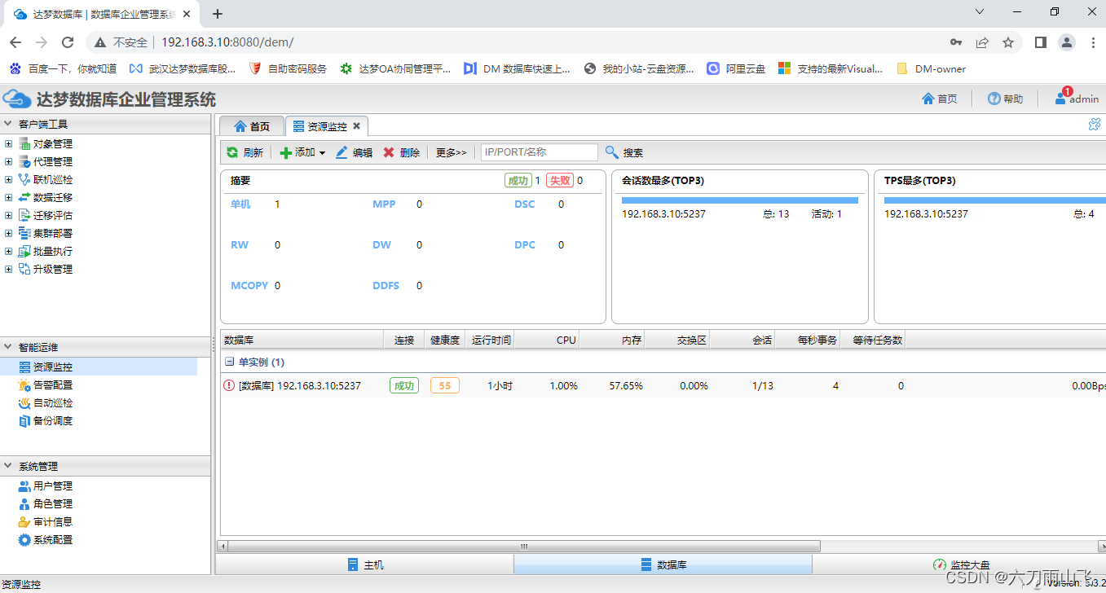
Task: Open 角色管理 in system management
Action: 52,503
